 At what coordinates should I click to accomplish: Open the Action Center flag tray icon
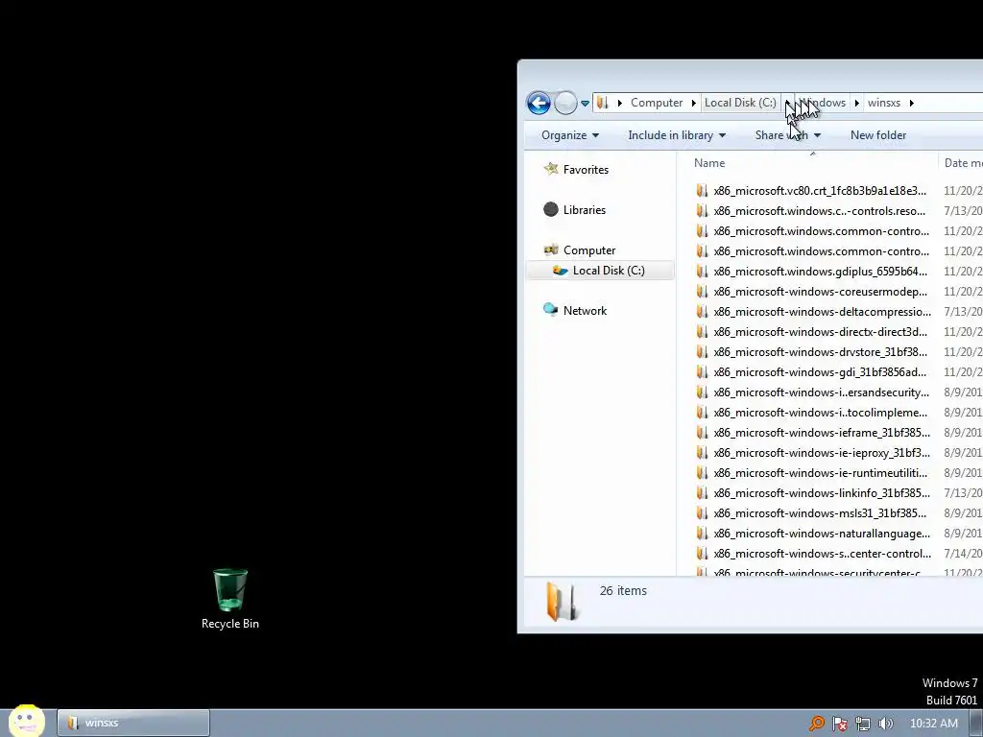(839, 724)
